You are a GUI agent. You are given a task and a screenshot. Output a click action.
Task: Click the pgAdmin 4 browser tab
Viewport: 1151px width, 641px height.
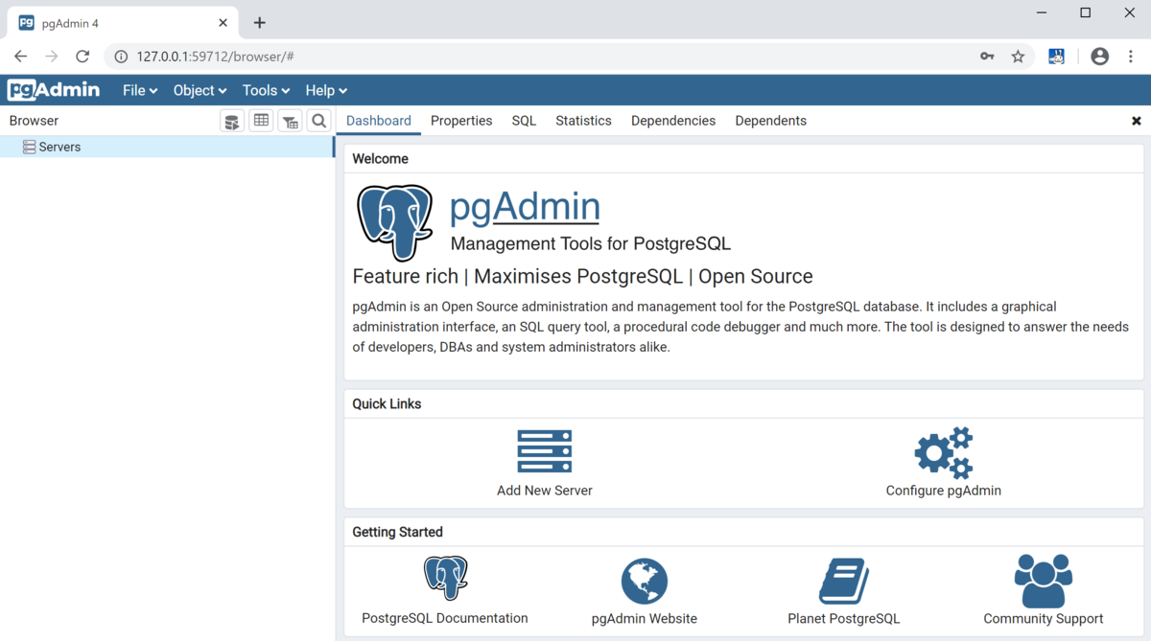(x=123, y=22)
